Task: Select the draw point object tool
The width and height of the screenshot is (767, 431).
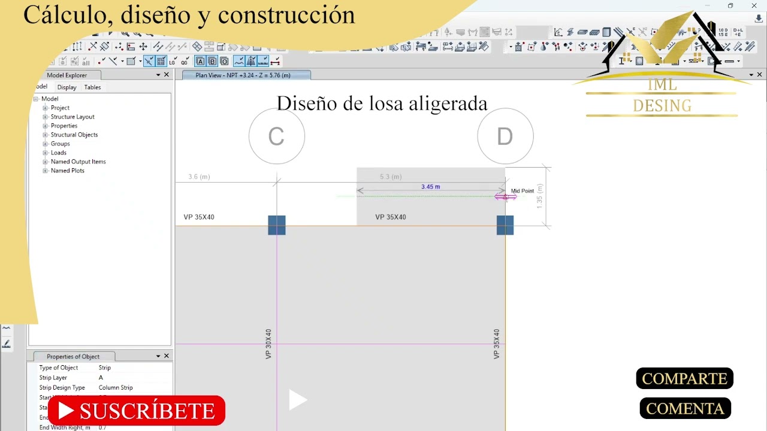Action: click(102, 61)
